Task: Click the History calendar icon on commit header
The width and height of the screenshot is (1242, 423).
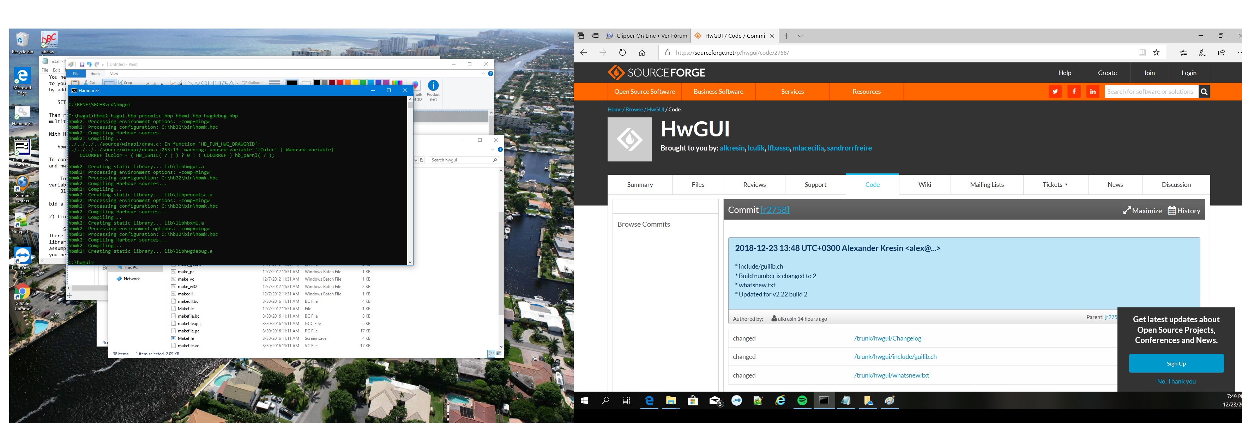Action: (x=1171, y=210)
